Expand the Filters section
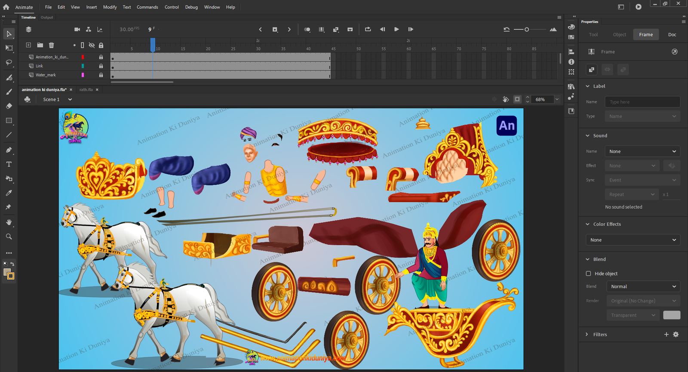This screenshot has height=372, width=688. pyautogui.click(x=587, y=335)
